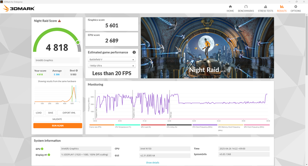
Task: Click the green check next to GPU
Action: 42,149
